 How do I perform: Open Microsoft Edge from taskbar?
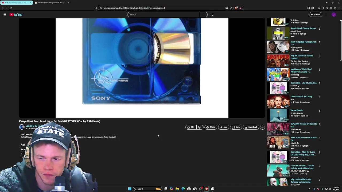(x=183, y=189)
